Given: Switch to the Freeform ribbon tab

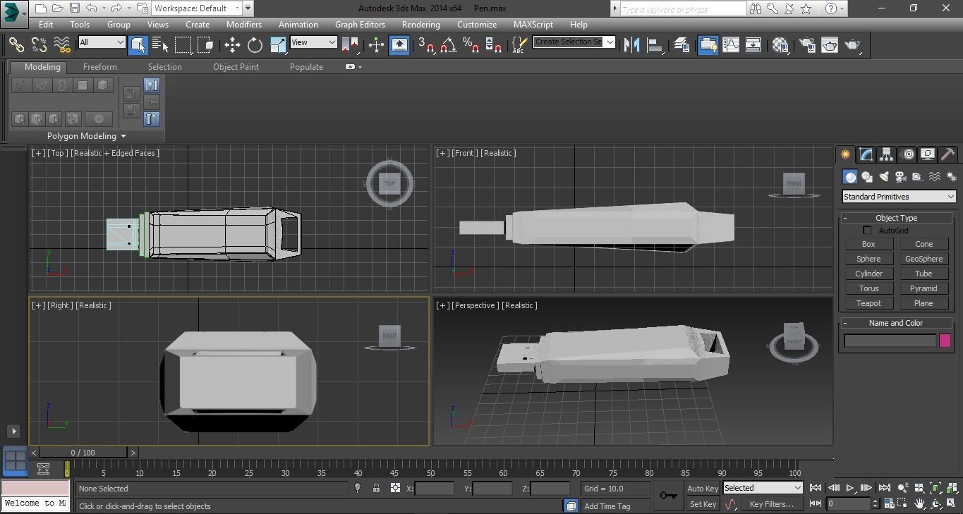Looking at the screenshot, I should pos(100,67).
